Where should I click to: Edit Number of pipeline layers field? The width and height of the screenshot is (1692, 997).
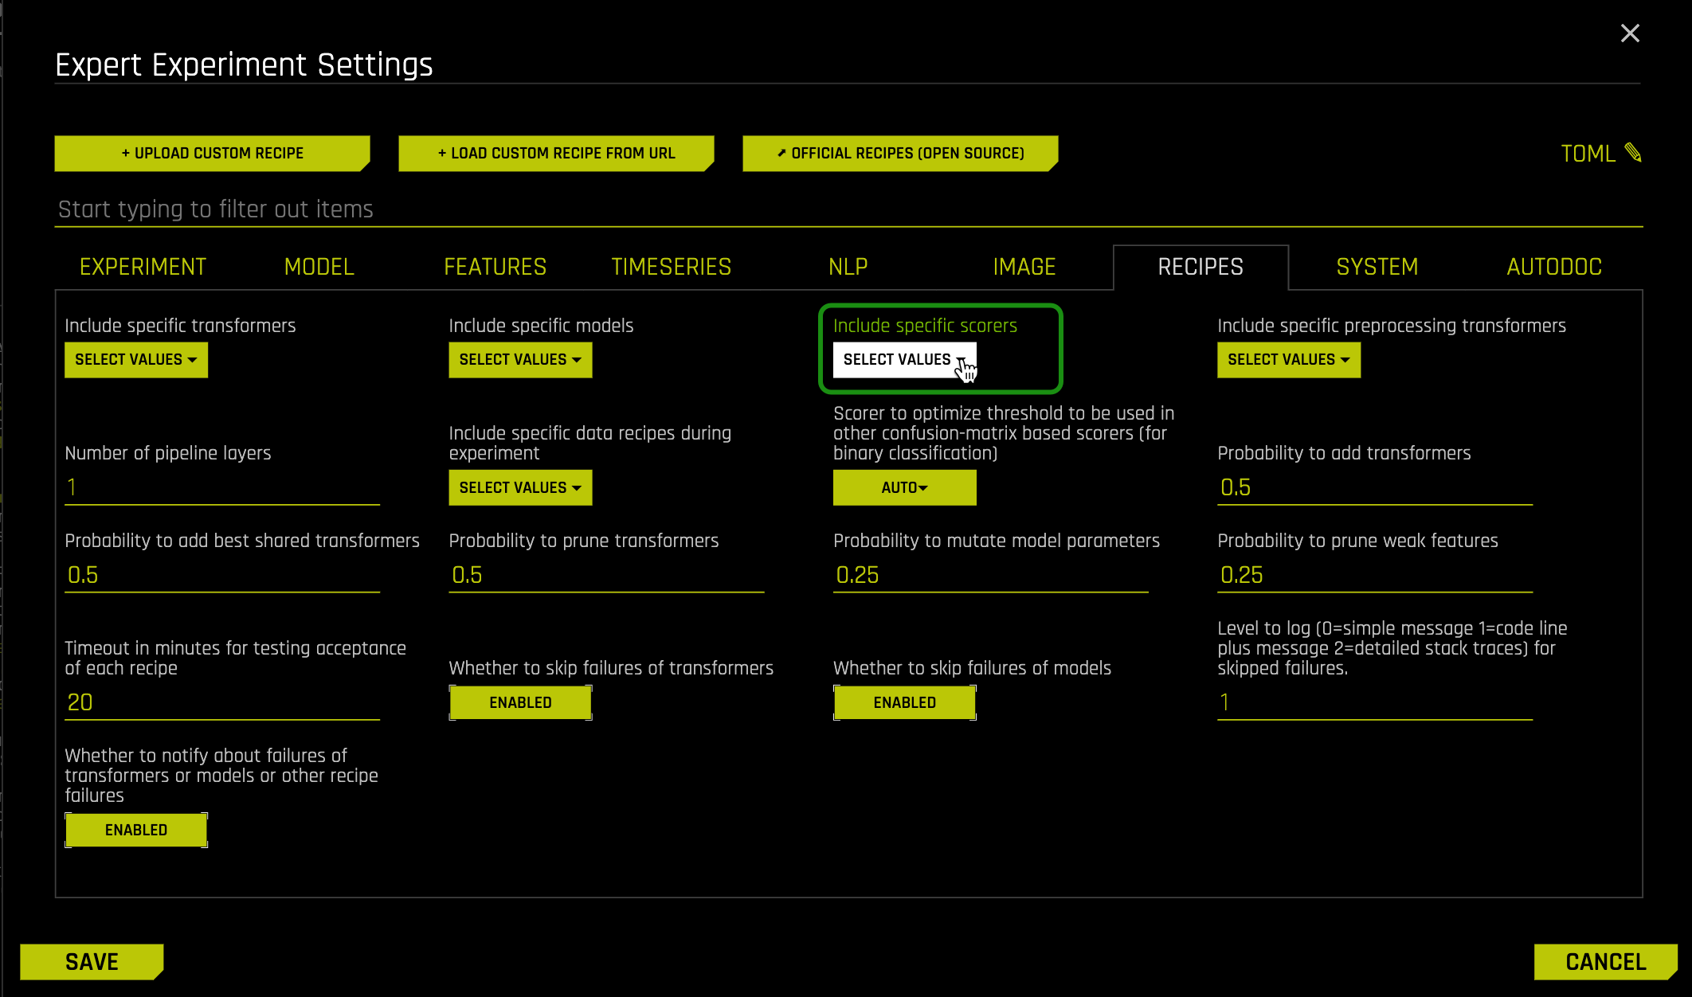point(222,487)
